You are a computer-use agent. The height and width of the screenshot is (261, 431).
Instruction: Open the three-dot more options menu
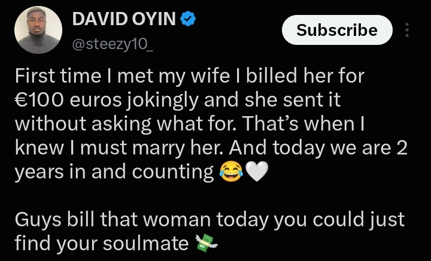(x=407, y=30)
